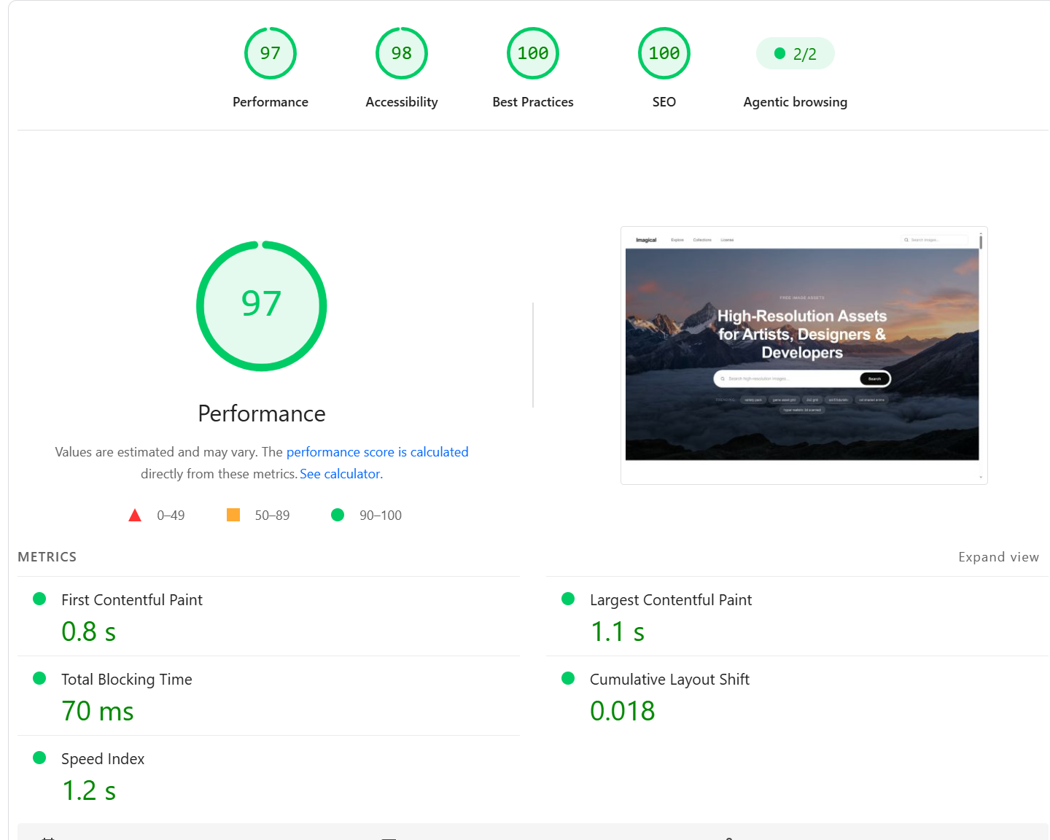Click the orange square 50–89 legend icon
The width and height of the screenshot is (1050, 840).
pos(233,515)
